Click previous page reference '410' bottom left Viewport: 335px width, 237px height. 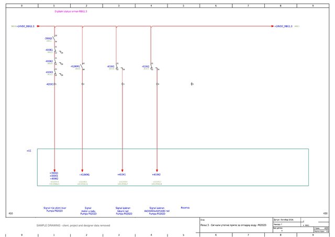point(10,213)
